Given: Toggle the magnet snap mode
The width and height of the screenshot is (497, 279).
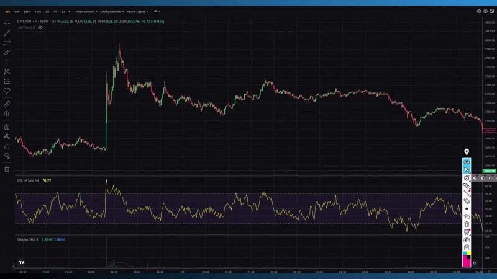Looking at the screenshot, I should pos(7,126).
